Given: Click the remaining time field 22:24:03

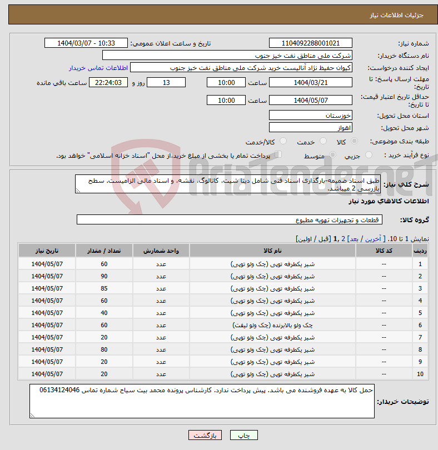Looking at the screenshot, I should point(108,83).
